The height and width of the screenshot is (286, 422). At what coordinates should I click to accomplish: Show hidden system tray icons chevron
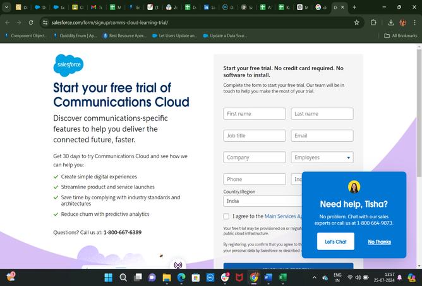(314, 277)
